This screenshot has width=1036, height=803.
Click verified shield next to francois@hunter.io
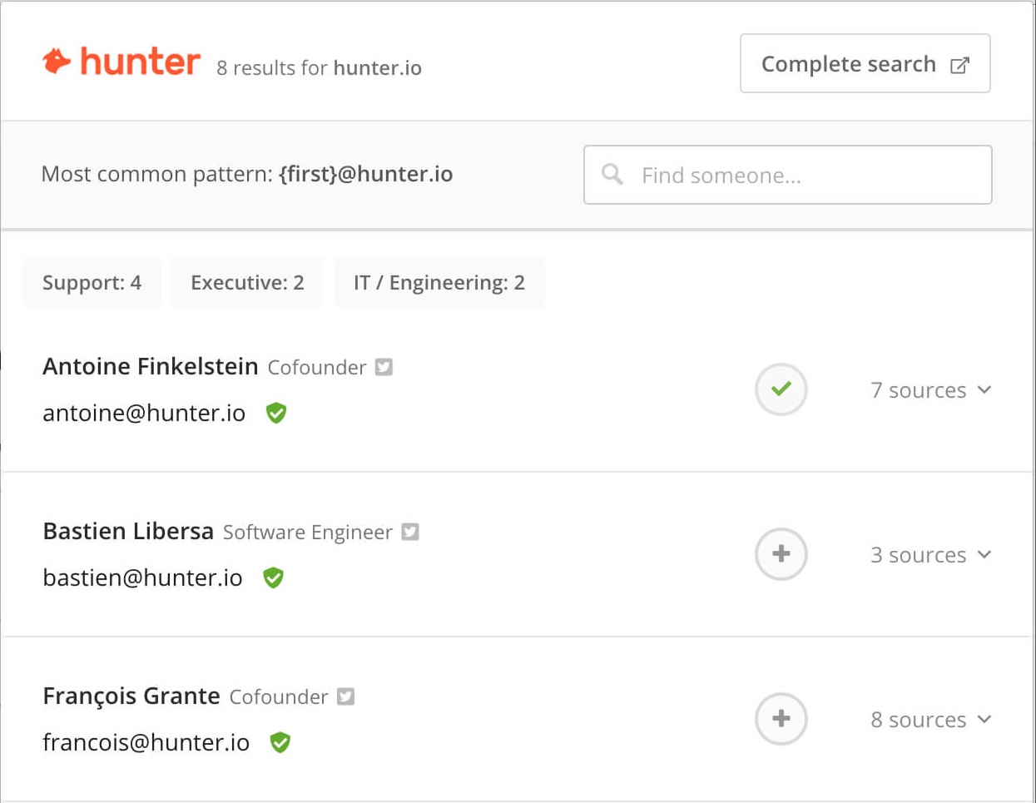[280, 742]
